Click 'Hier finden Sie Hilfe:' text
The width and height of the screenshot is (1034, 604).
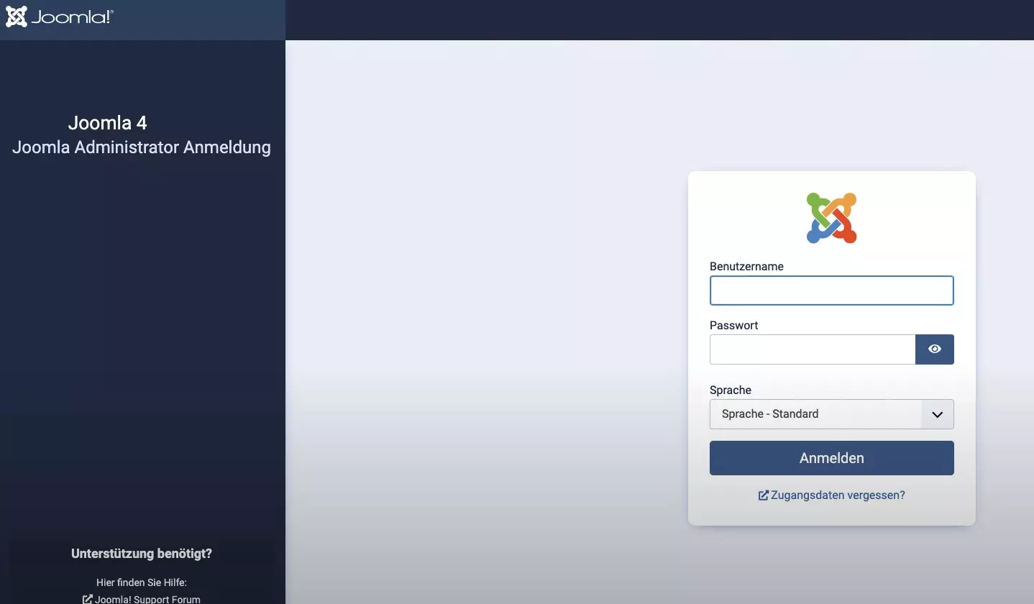[x=142, y=582]
